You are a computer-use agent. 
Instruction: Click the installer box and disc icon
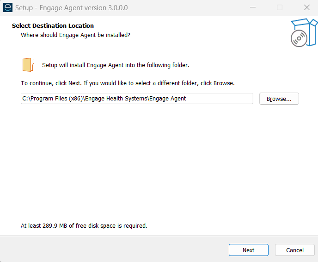point(304,33)
